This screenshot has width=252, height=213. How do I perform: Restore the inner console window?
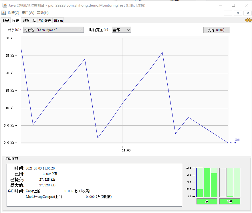tap(238, 13)
